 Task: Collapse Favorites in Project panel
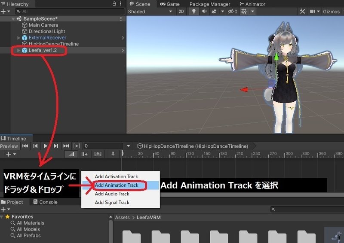click(2, 217)
